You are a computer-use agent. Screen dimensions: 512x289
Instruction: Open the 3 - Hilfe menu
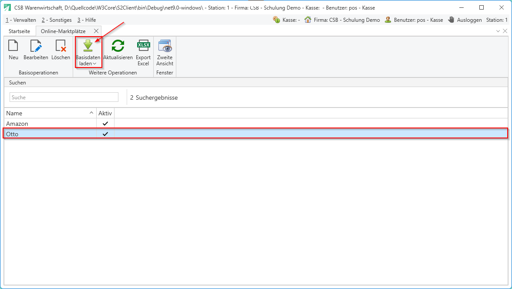87,20
